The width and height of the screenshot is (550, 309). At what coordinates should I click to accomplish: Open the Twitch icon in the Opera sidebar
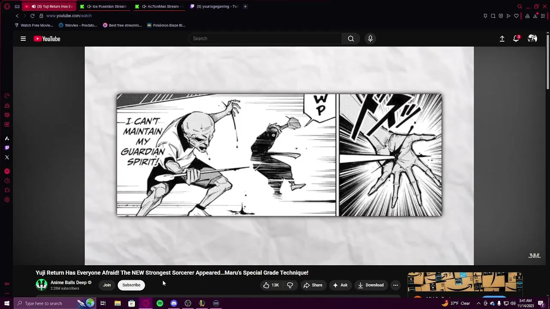7,148
